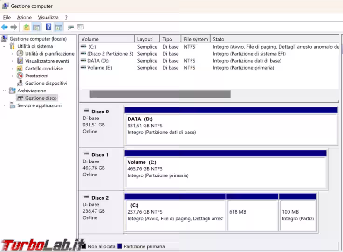The image size is (343, 252).
Task: Sort by the Tipo column header
Action: tap(171, 39)
